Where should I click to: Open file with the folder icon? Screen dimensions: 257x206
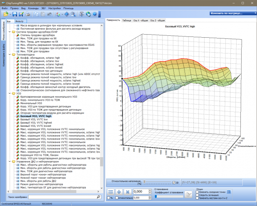5,14
